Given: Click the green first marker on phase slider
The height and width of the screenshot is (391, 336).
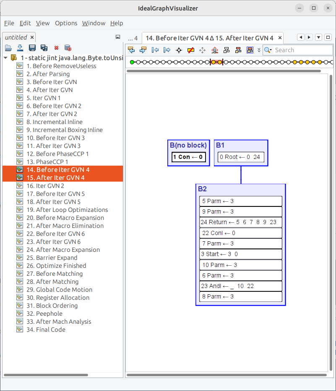Looking at the screenshot, I should [x=132, y=62].
